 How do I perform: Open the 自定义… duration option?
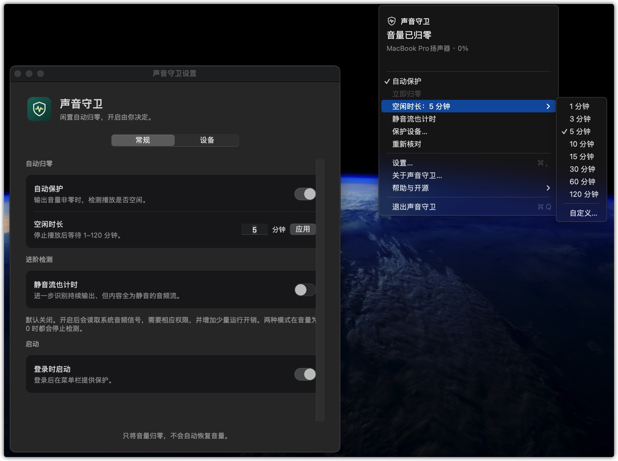[581, 213]
